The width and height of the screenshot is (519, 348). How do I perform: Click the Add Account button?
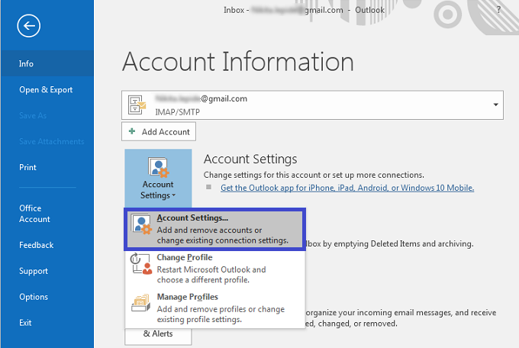point(159,131)
